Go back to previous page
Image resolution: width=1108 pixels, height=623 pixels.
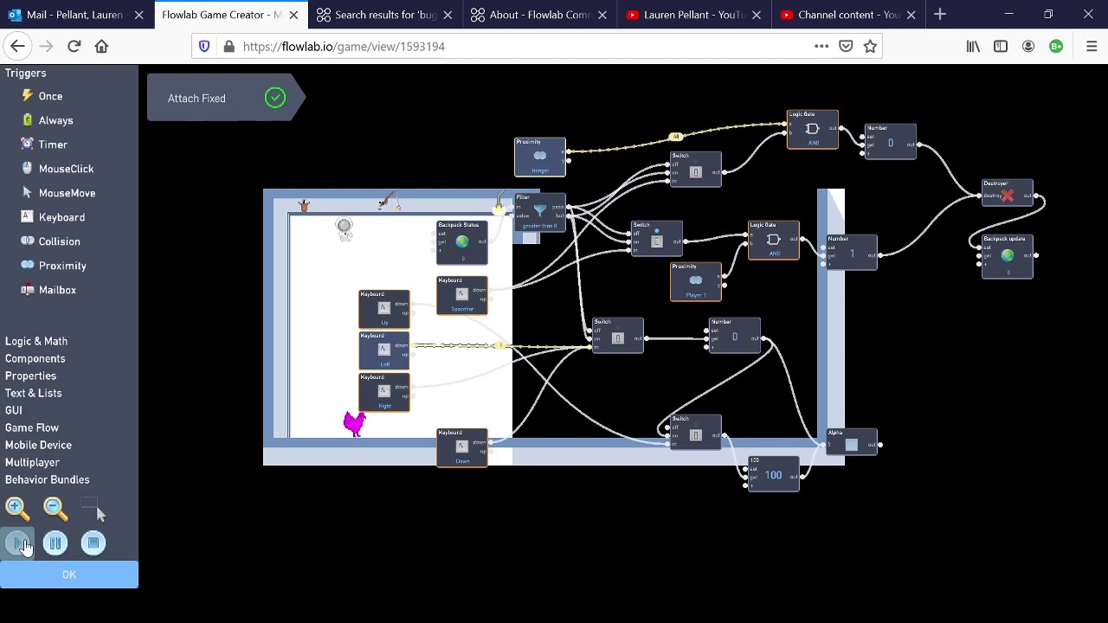point(17,46)
